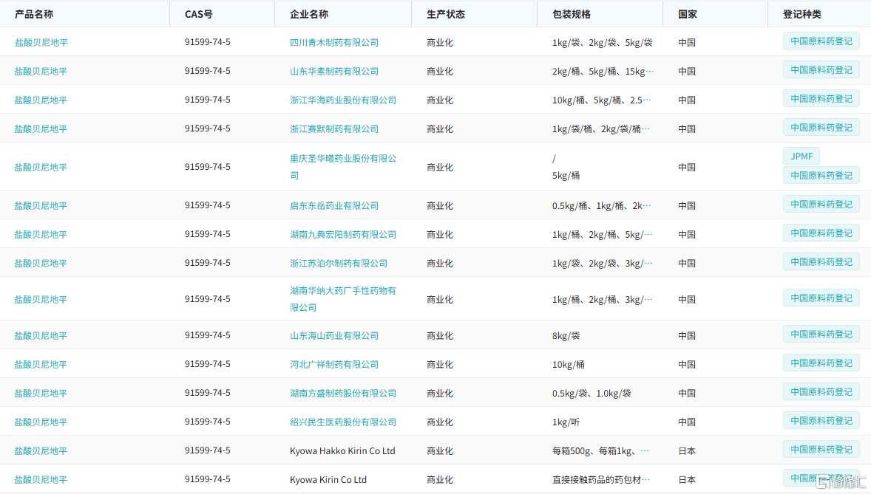The width and height of the screenshot is (871, 494).
Task: Click packaging cell 直接接触药品的药包材…
Action: click(601, 480)
